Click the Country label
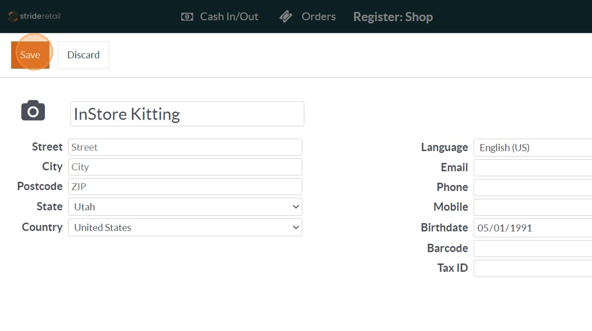This screenshot has width=592, height=331. pos(42,227)
